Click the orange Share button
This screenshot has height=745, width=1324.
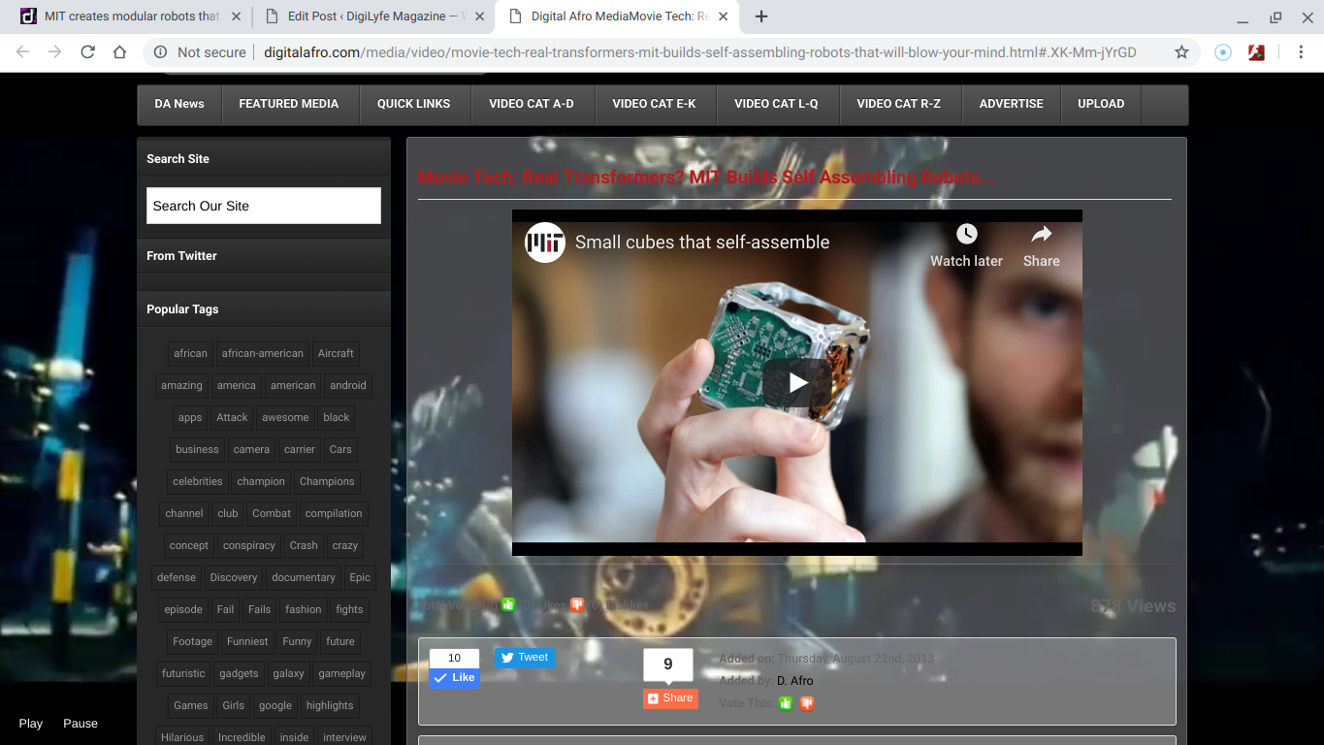tap(670, 698)
